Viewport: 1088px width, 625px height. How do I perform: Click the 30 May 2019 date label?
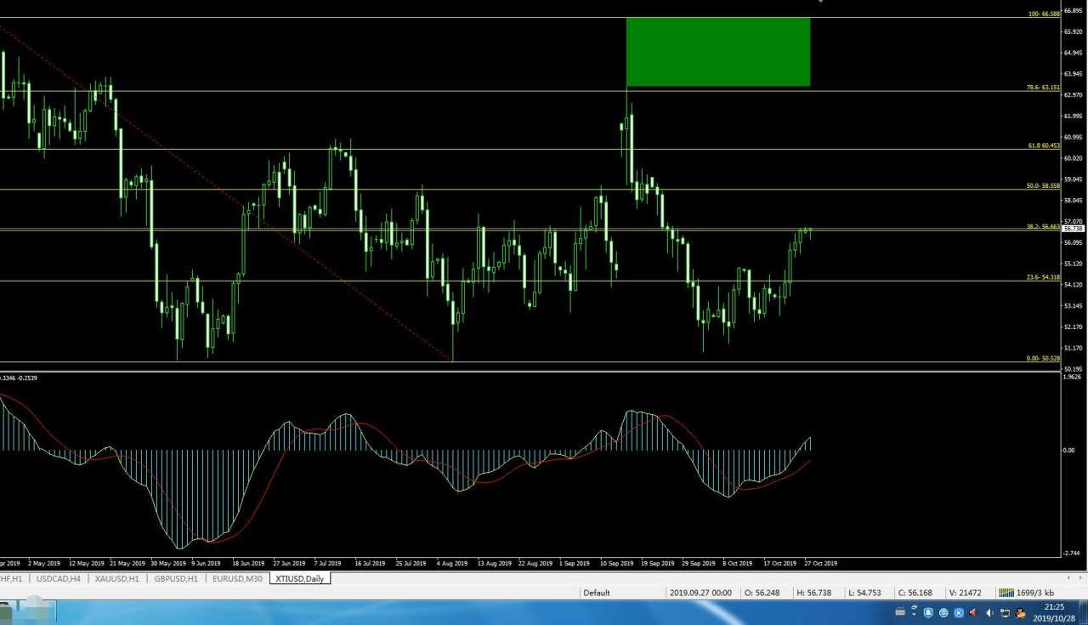click(x=168, y=563)
